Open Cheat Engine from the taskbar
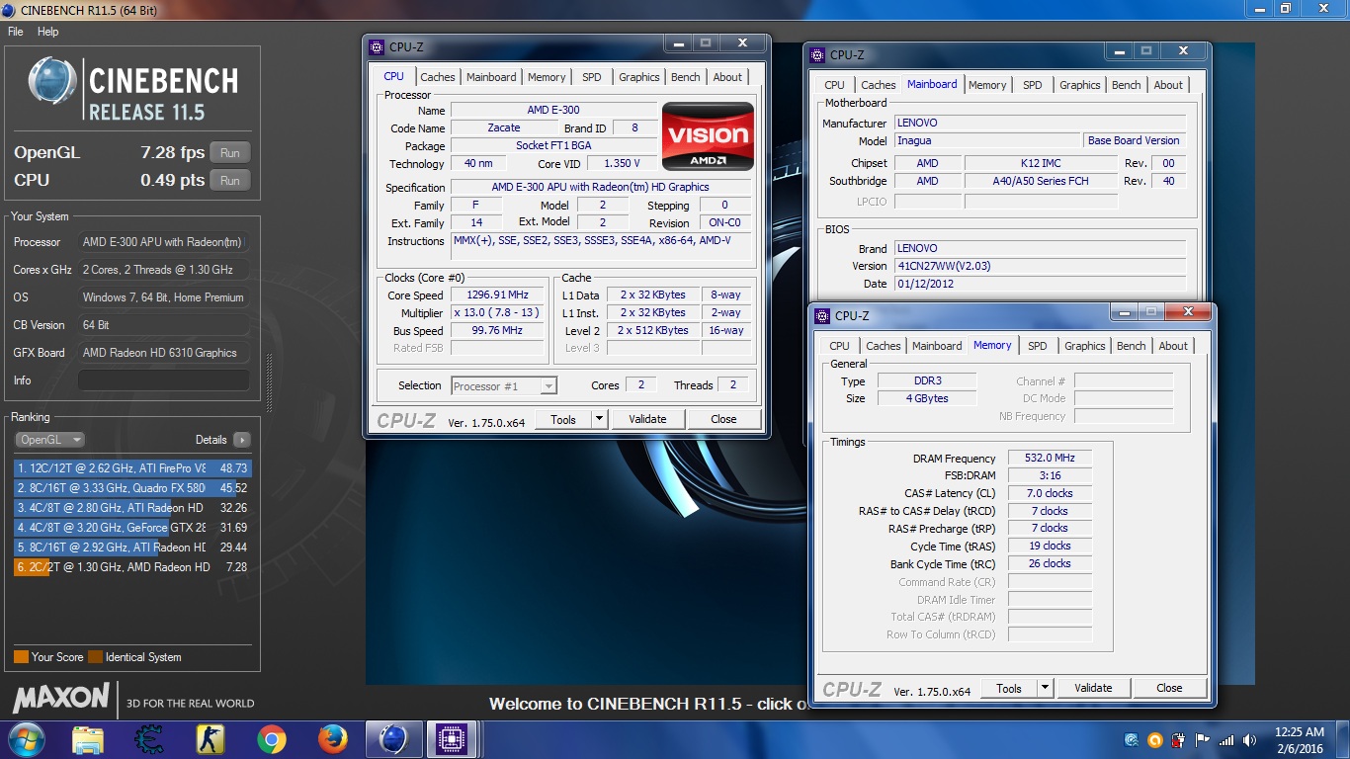The width and height of the screenshot is (1350, 759). point(149,739)
